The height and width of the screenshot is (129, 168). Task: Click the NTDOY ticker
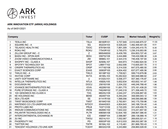coord(89,104)
